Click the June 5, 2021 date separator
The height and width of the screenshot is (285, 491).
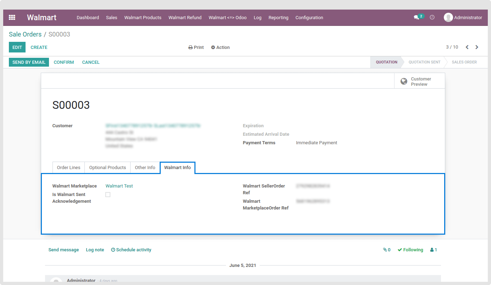click(243, 265)
